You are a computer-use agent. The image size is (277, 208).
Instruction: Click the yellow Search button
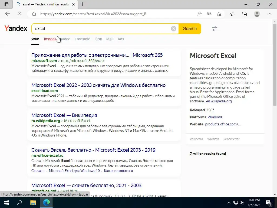pyautogui.click(x=190, y=29)
